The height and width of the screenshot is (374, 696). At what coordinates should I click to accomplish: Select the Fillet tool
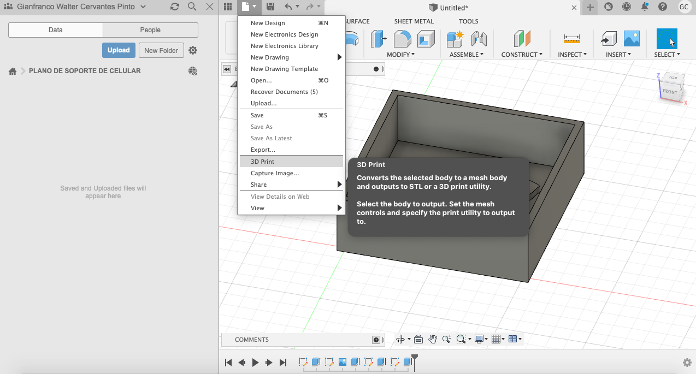click(x=402, y=39)
